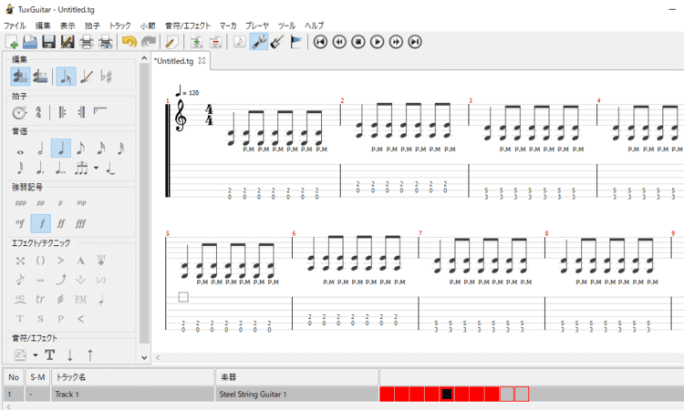Open the tuplet division dropdown arrow
Screen dimensions: 684x410
click(95, 169)
